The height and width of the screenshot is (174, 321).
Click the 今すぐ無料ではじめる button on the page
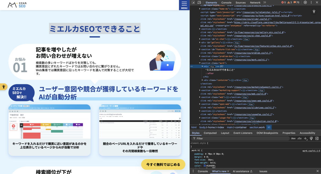[163, 164]
